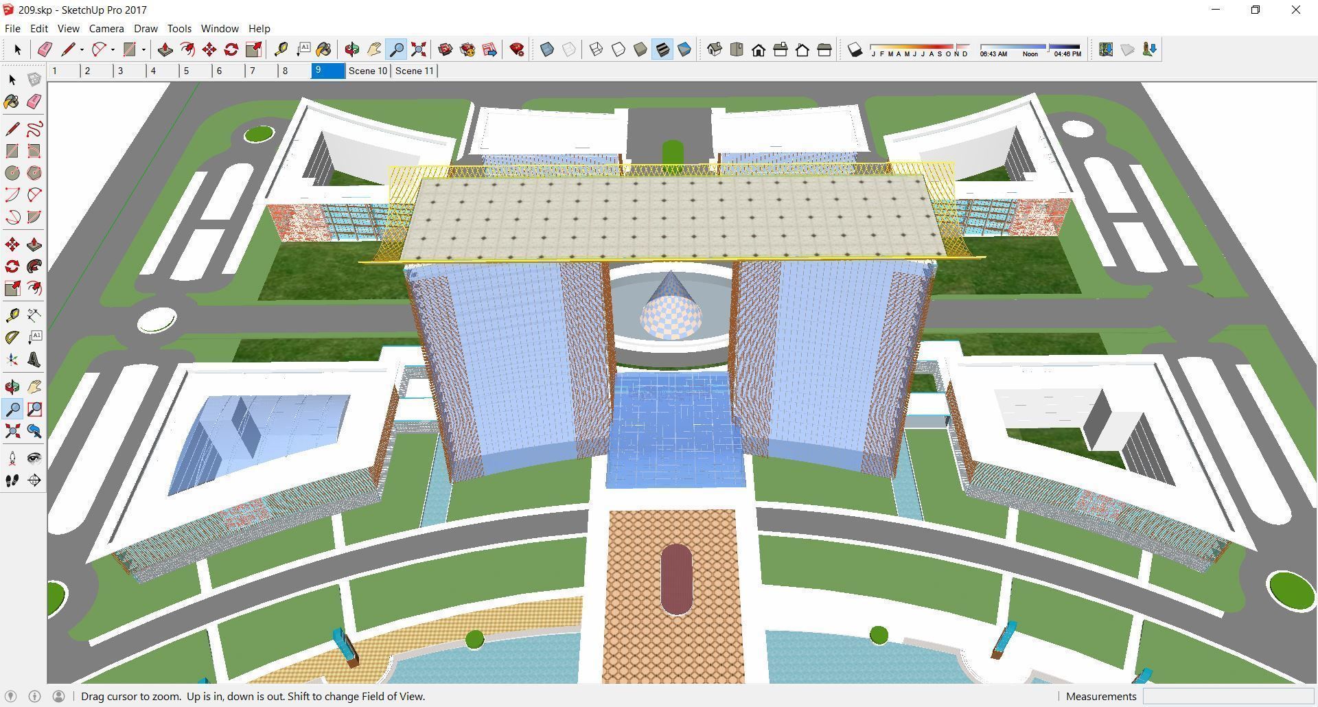
Task: Click the Add Location map icon
Action: point(1105,49)
